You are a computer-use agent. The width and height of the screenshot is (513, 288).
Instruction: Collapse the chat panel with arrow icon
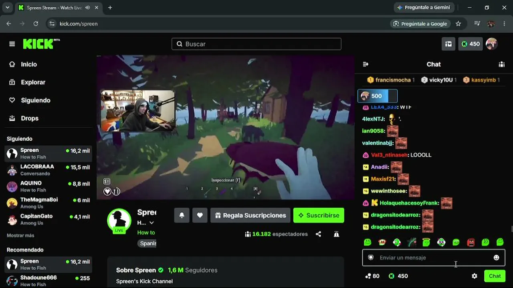pyautogui.click(x=366, y=64)
